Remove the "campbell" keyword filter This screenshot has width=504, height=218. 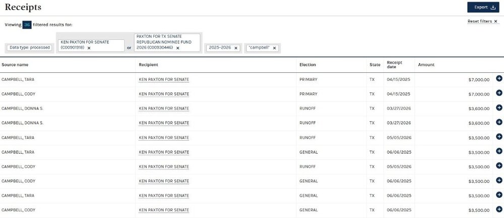(274, 48)
